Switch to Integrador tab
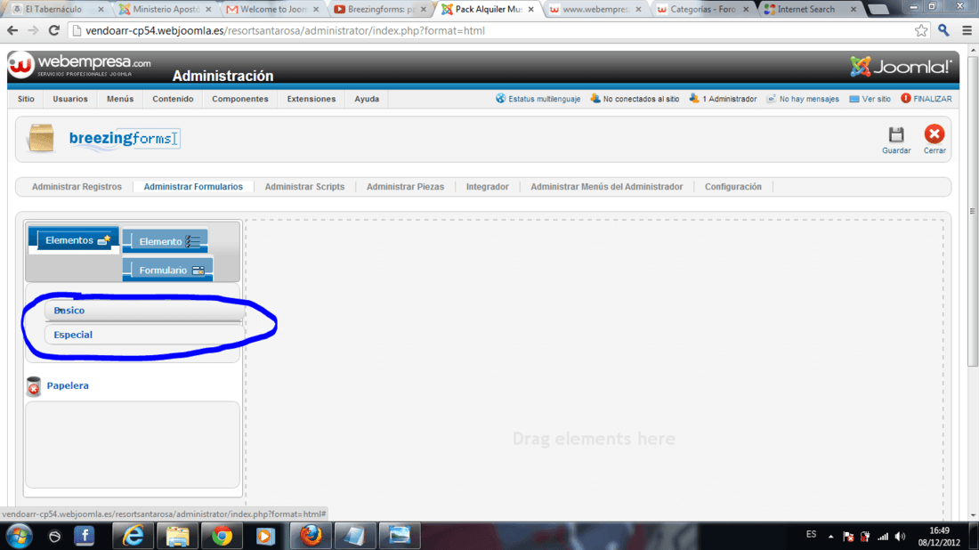The image size is (979, 550). point(487,187)
